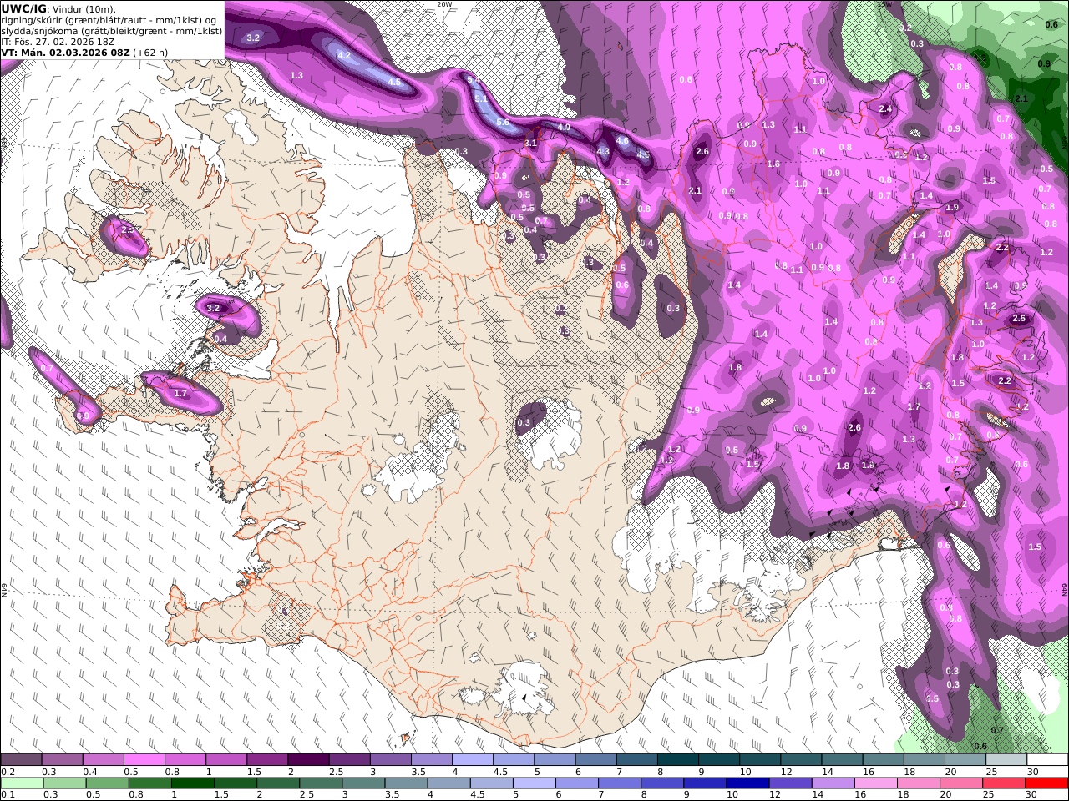The width and height of the screenshot is (1069, 801).
Task: Click the '25' label on the lower scale
Action: point(989,795)
